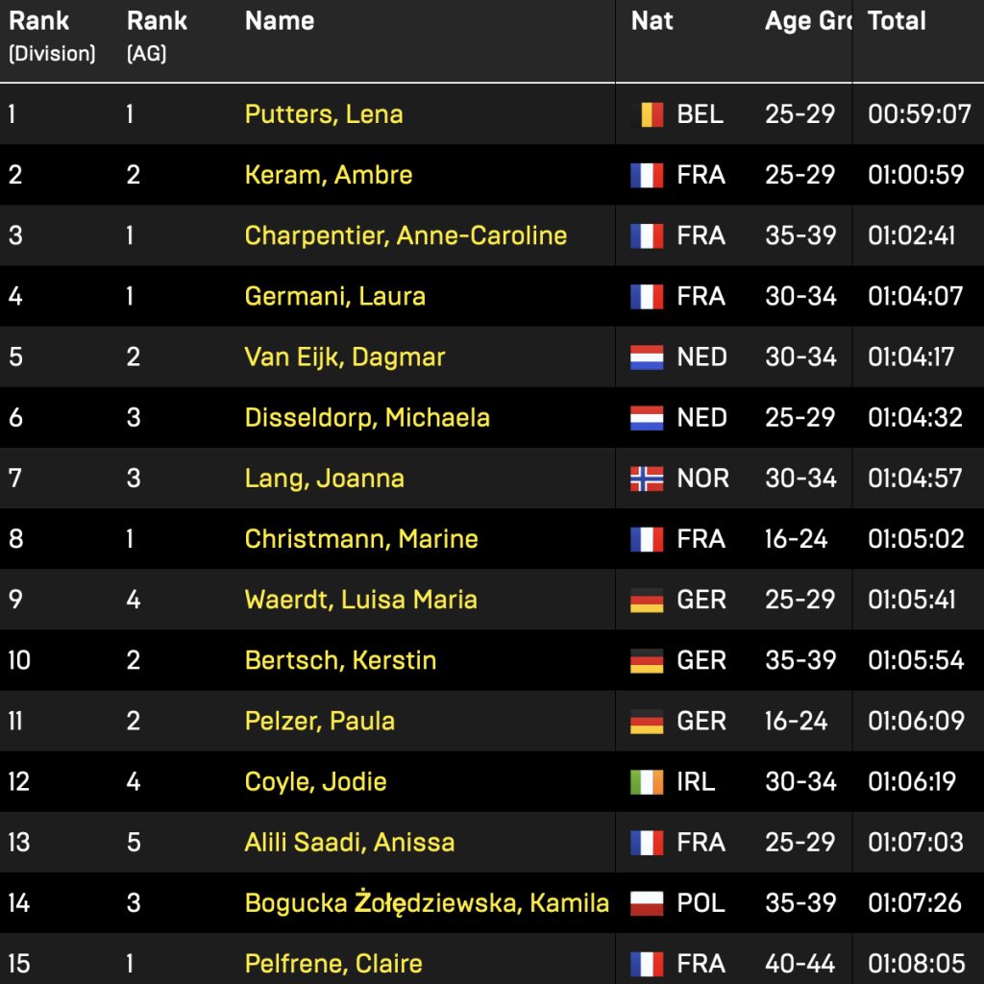Select Germani, Laura's name link

(x=334, y=296)
